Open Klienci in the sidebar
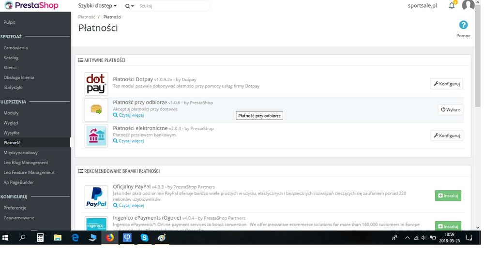The width and height of the screenshot is (484, 272). point(10,67)
